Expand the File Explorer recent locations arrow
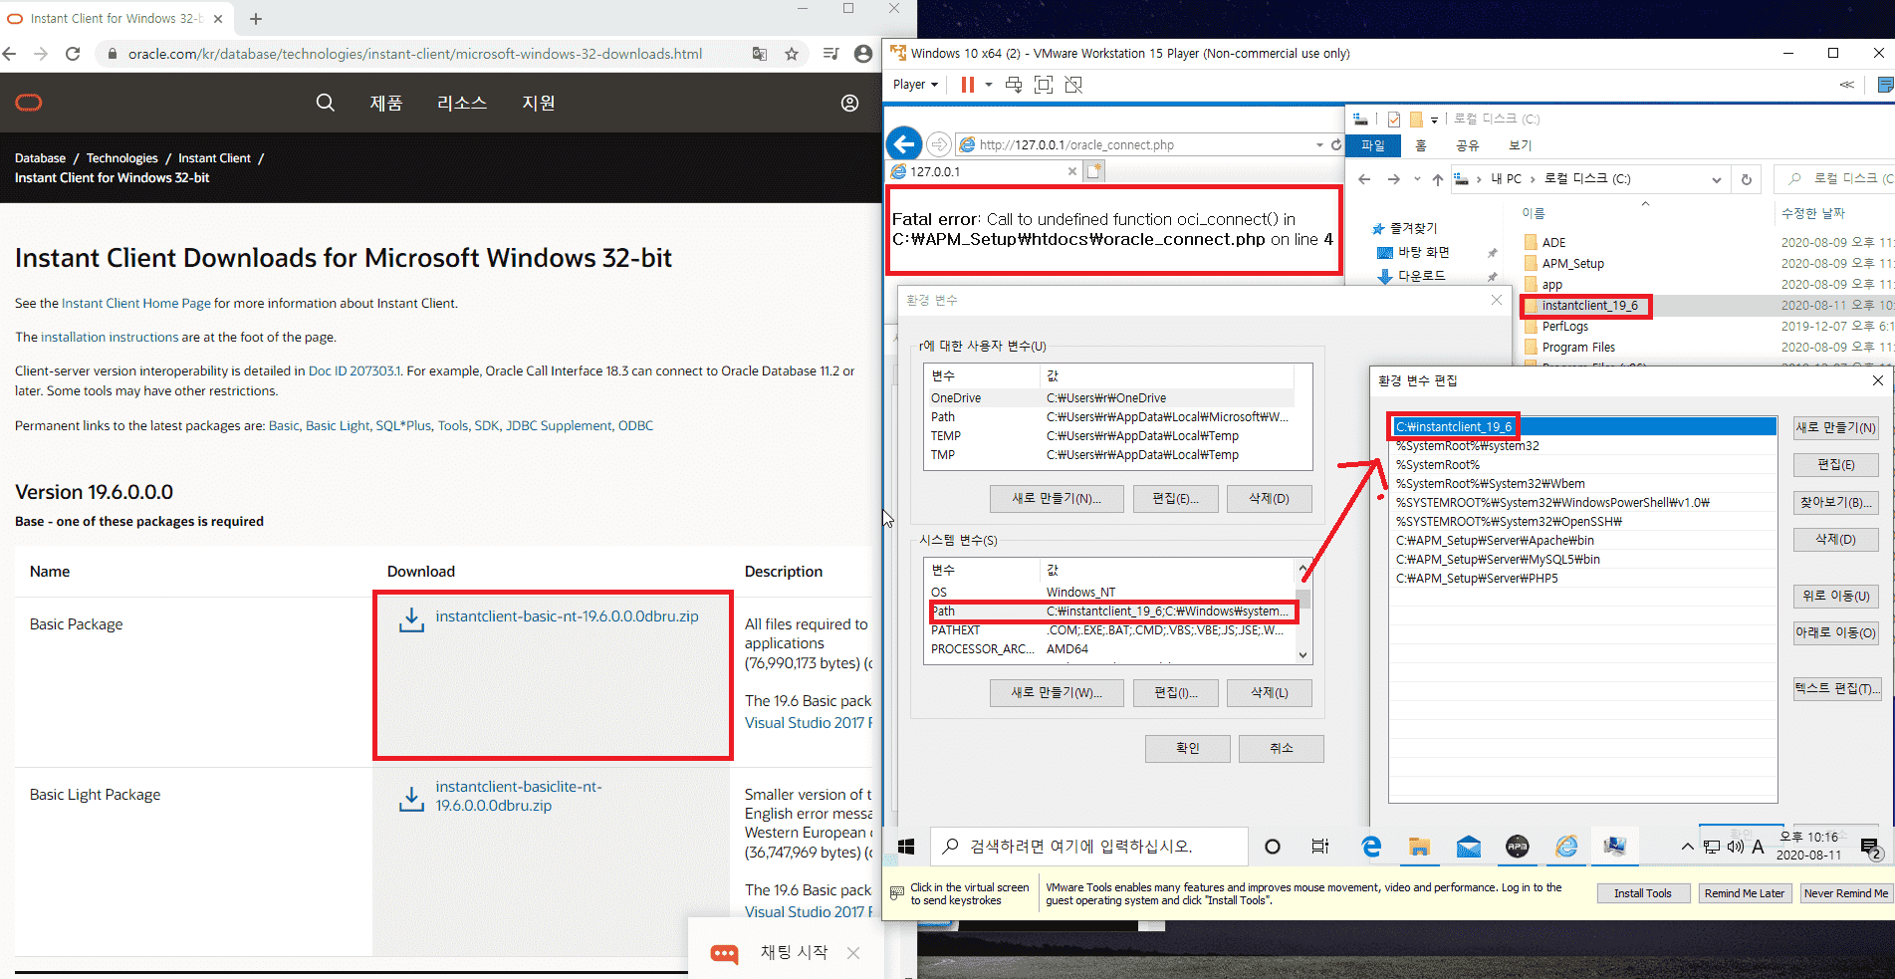 tap(1417, 179)
